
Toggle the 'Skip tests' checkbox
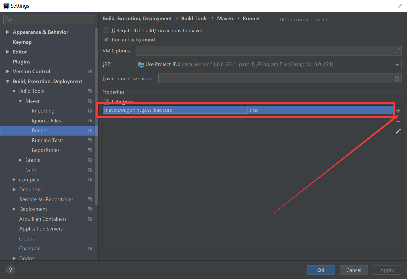106,101
